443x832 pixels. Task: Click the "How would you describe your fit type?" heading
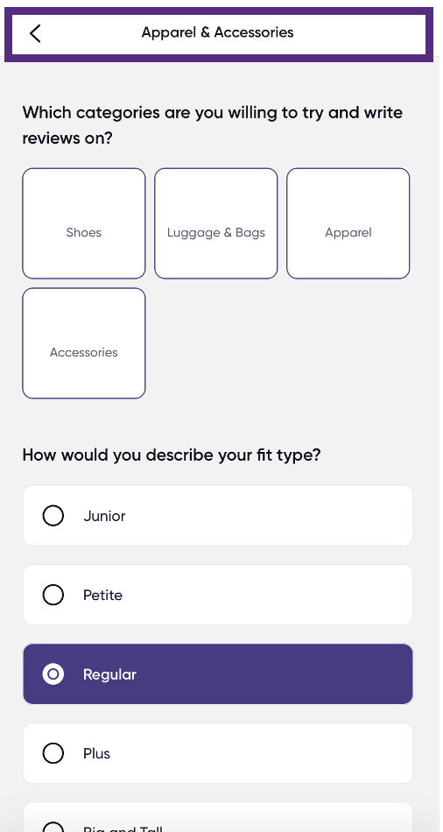tap(172, 455)
